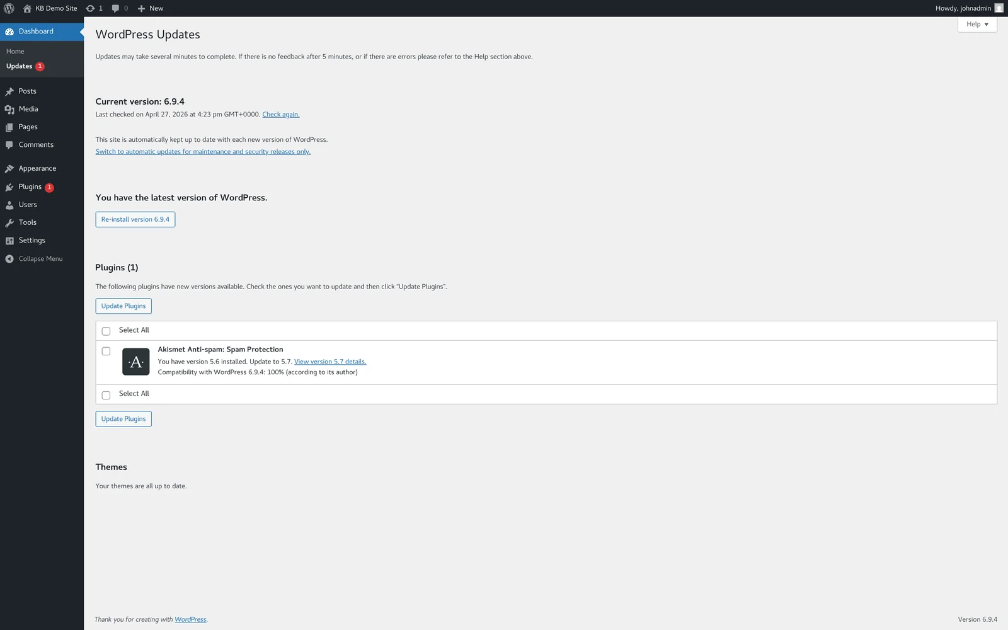Open the WordPress logo menu

tap(9, 8)
